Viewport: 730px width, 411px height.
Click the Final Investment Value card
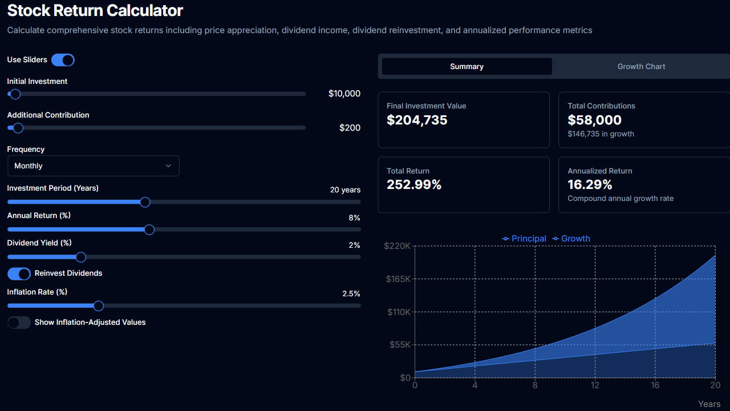coord(463,119)
